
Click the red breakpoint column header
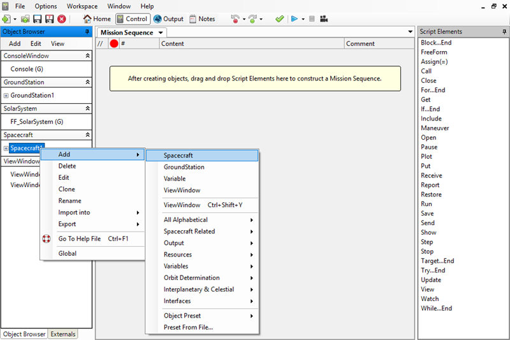coord(114,43)
